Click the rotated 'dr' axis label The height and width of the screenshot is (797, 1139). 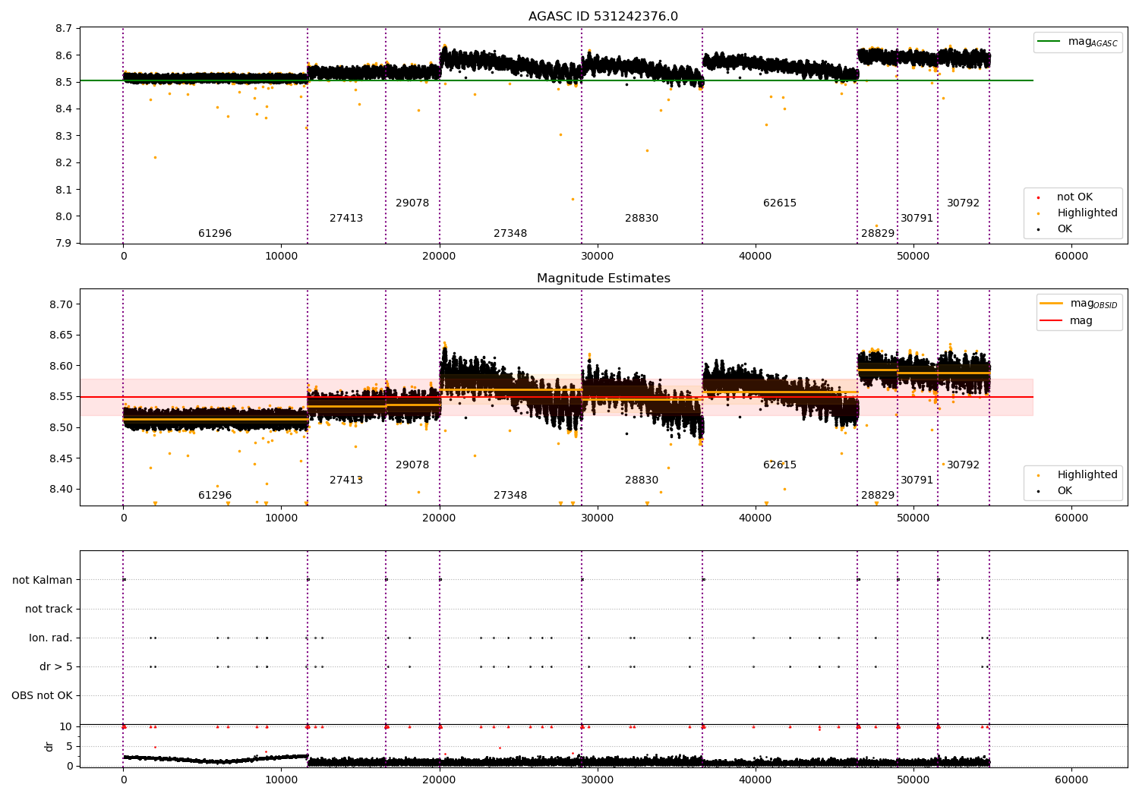tap(49, 746)
